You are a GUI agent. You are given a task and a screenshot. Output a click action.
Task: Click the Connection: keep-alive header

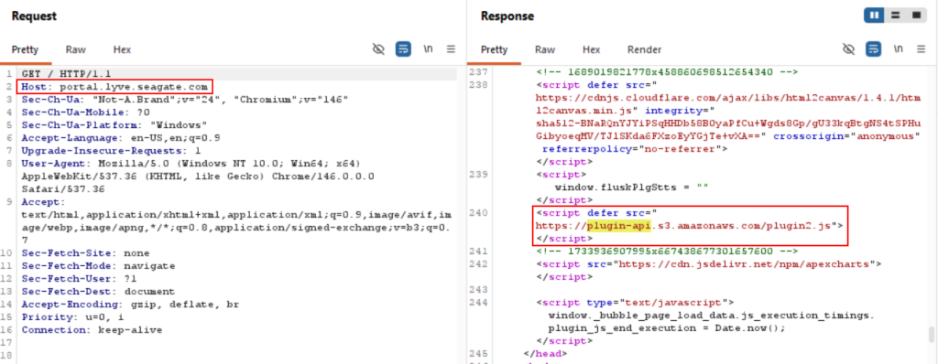[93, 330]
